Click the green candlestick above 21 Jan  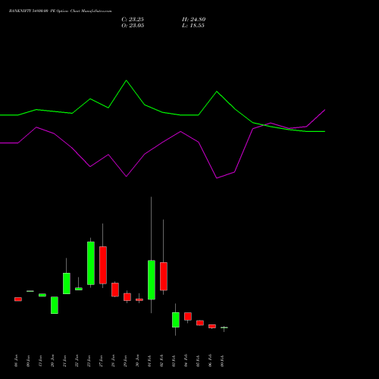pos(67,283)
